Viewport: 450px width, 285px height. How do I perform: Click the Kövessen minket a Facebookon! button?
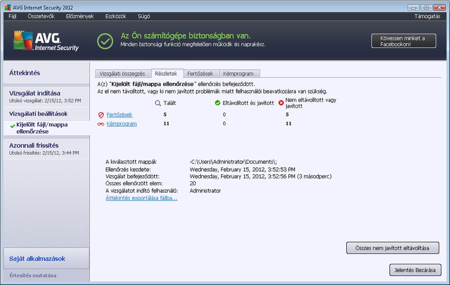403,41
